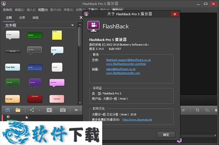
Task: Select the white speech bubble text box
Action: click(x=13, y=35)
